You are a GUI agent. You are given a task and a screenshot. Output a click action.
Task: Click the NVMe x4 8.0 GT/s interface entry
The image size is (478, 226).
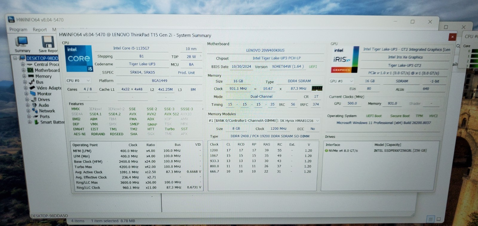[x=343, y=150]
